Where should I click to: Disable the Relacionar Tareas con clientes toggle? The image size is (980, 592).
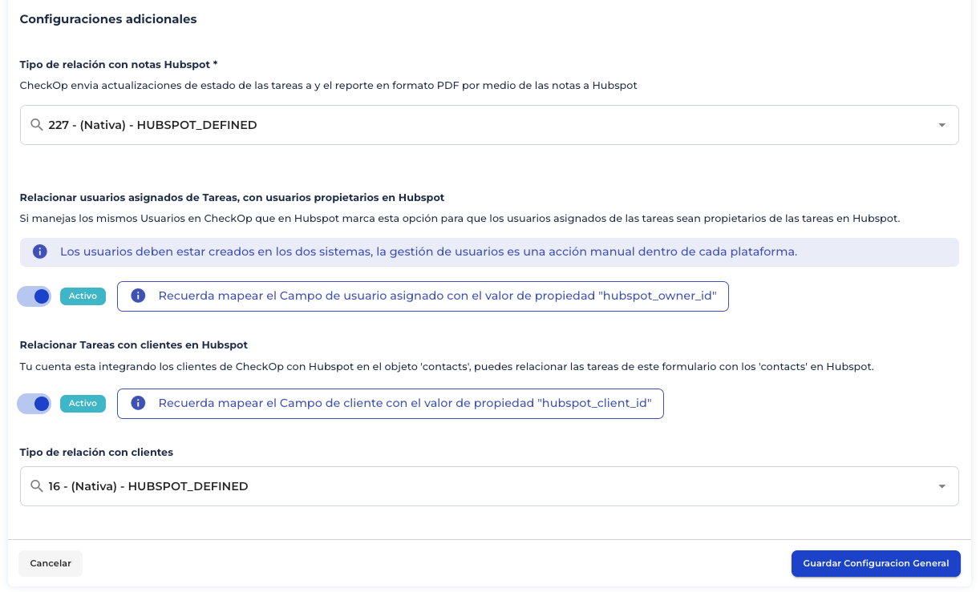[34, 403]
